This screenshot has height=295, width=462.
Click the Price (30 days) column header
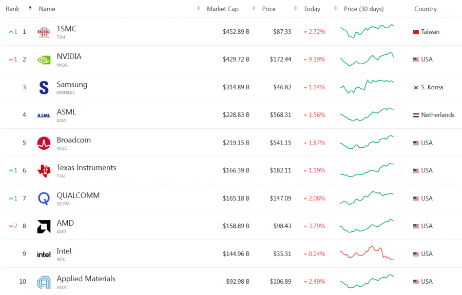[x=363, y=9]
